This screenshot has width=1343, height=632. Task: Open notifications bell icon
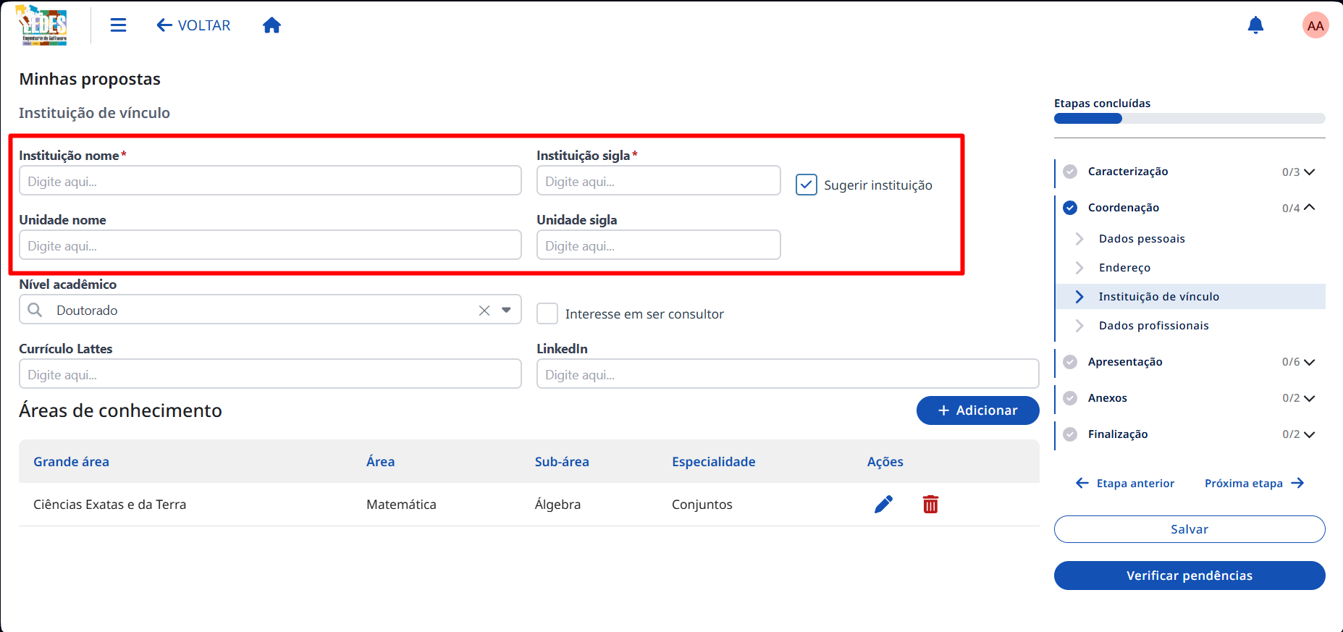tap(1255, 25)
